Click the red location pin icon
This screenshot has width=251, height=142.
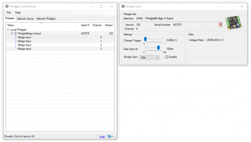tap(221, 25)
